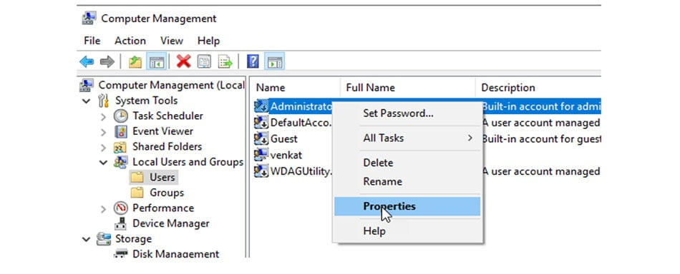680x274 pixels.
Task: Click the Shared Folders icon
Action: (120, 147)
